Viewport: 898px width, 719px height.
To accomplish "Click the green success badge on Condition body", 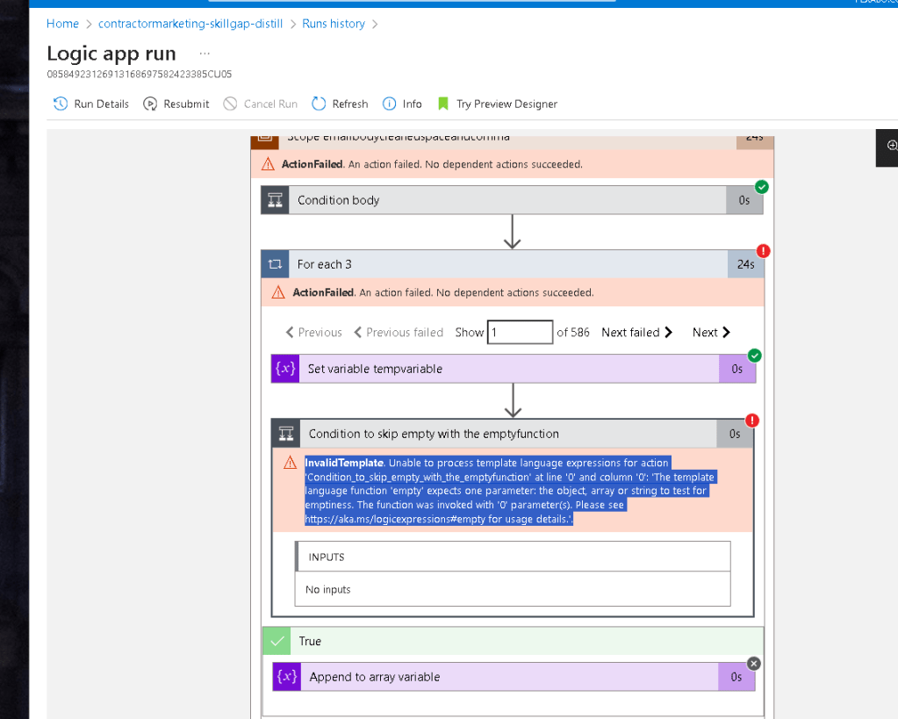I will [762, 187].
